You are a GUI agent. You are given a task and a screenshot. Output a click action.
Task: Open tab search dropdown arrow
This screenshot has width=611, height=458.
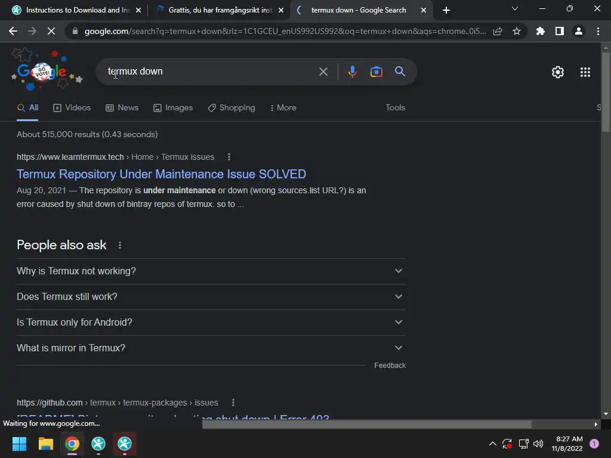point(515,8)
